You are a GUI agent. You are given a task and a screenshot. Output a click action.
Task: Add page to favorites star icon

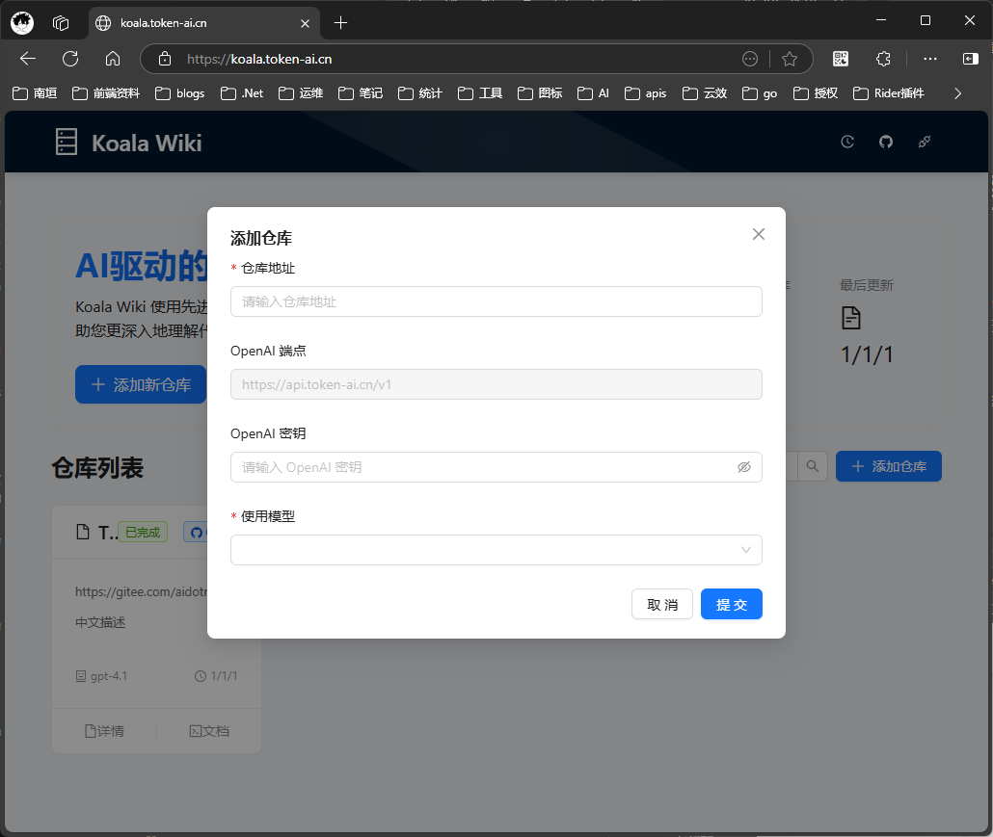click(790, 59)
